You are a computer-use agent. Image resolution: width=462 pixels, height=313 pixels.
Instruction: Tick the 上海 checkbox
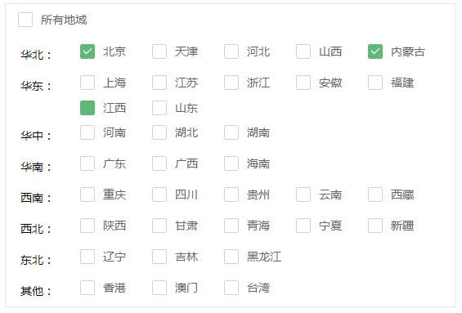pos(87,83)
